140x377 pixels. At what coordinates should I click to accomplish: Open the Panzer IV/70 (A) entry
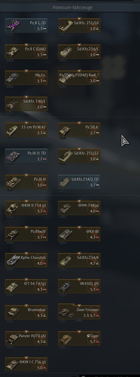click(26, 338)
